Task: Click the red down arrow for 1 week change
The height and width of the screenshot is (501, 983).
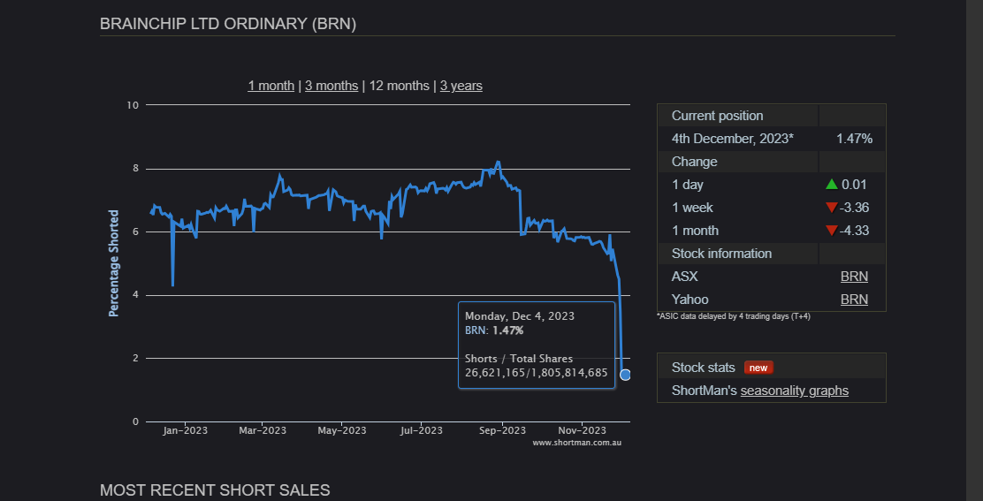Action: point(831,208)
